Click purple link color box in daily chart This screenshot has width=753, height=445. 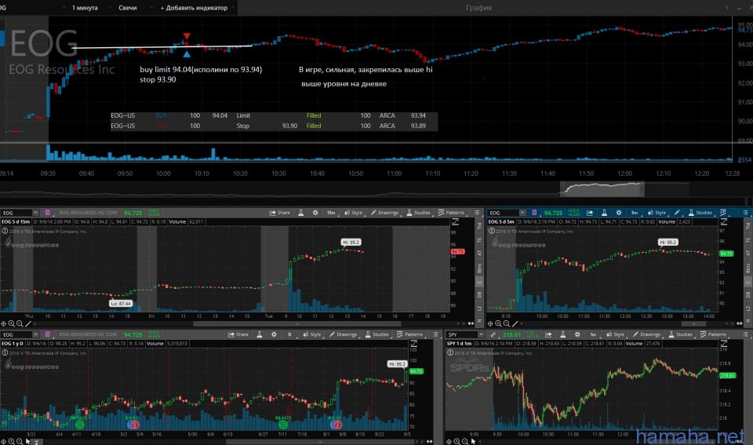[48, 334]
